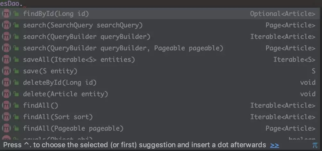Pick the findAll() suggestion with no parameters
Screen dimensions: 322x151
coord(160,105)
